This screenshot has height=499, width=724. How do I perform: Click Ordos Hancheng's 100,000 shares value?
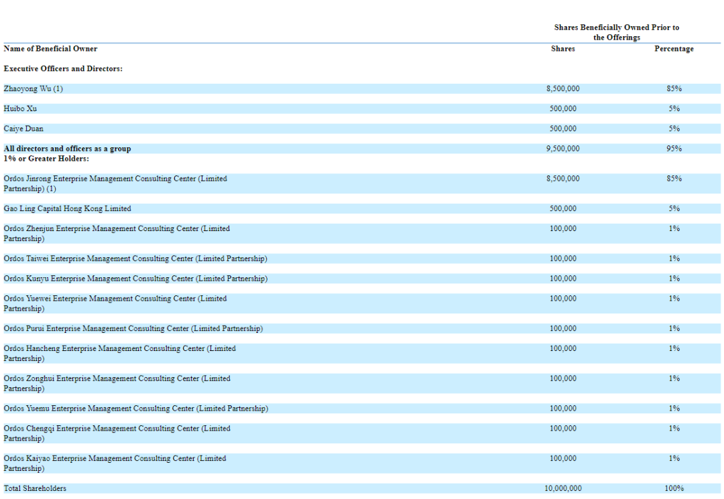[x=563, y=349]
